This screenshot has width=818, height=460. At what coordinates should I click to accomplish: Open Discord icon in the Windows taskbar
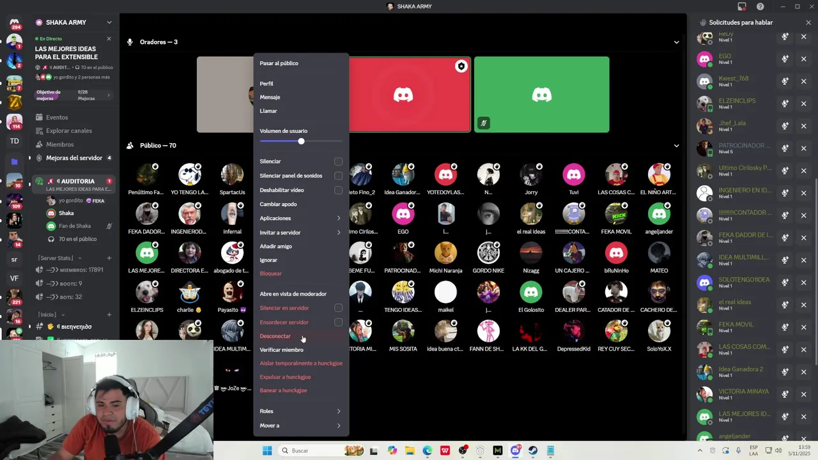(515, 450)
